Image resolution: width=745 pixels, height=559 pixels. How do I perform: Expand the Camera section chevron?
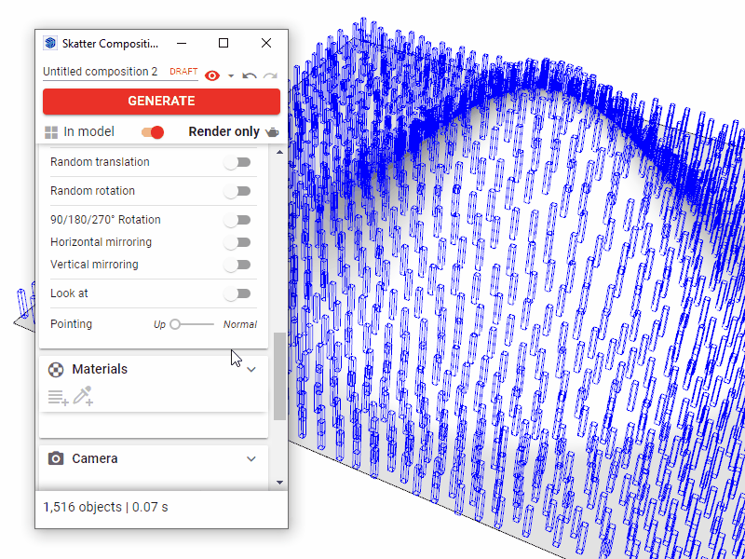click(251, 458)
